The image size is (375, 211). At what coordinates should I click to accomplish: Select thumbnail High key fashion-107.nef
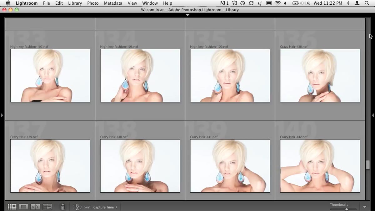(50, 76)
